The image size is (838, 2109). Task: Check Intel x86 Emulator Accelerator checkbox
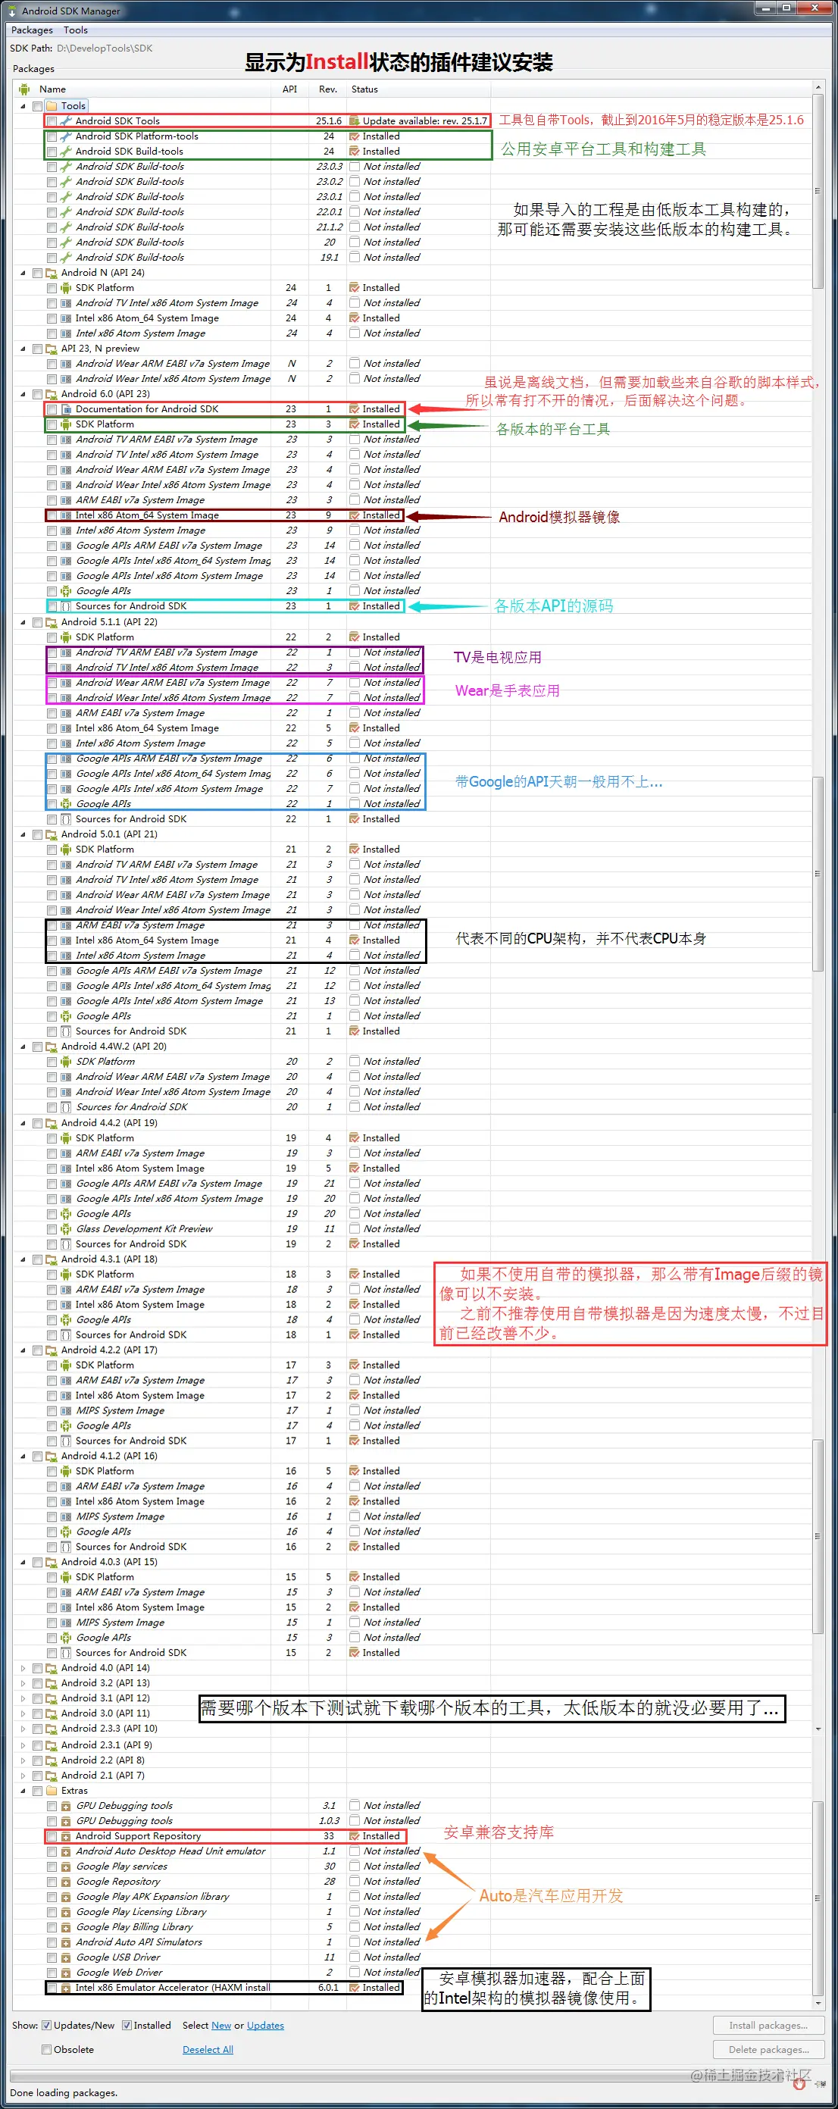[52, 1988]
